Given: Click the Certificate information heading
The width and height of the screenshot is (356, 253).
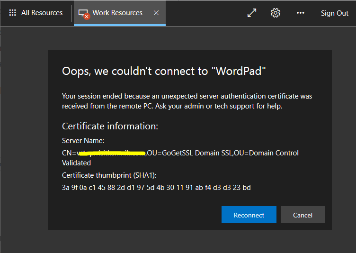Looking at the screenshot, I should [x=110, y=126].
